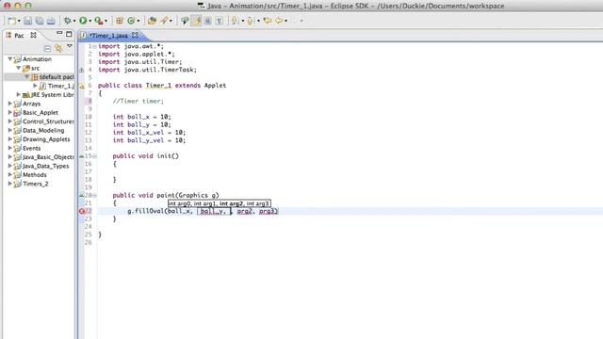Open the New file dropdown arrow
The width and height of the screenshot is (603, 339).
click(x=19, y=21)
